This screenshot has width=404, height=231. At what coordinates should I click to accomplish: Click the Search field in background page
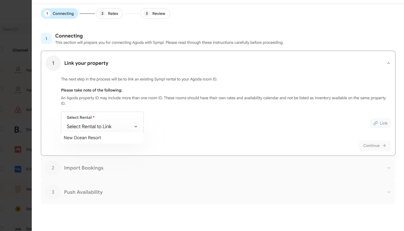(x=16, y=29)
